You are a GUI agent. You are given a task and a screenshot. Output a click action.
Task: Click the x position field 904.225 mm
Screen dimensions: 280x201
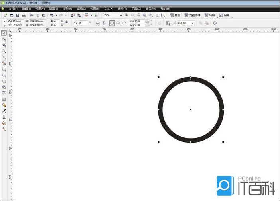pos(15,21)
